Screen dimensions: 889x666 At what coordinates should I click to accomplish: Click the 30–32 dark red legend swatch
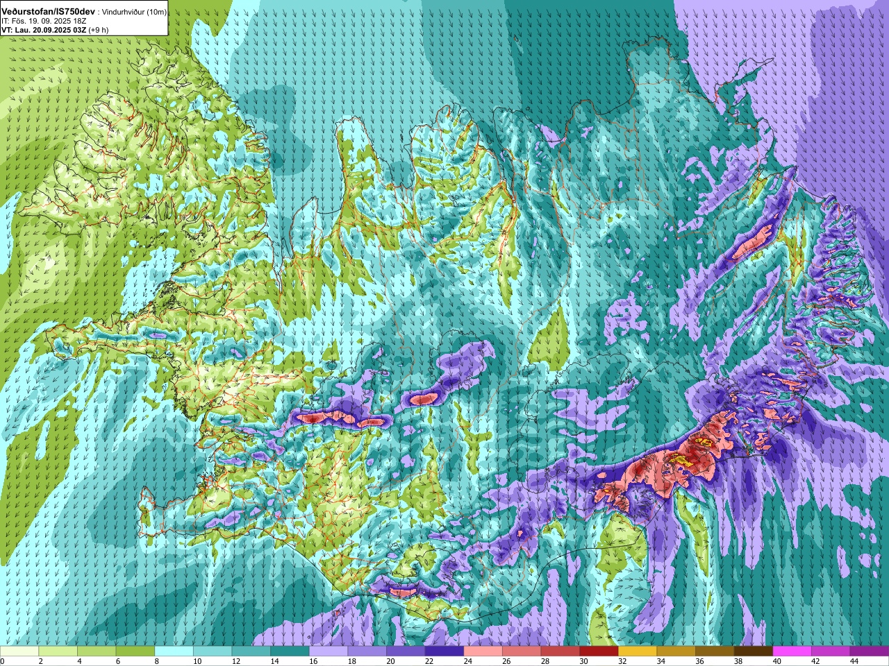click(x=599, y=651)
